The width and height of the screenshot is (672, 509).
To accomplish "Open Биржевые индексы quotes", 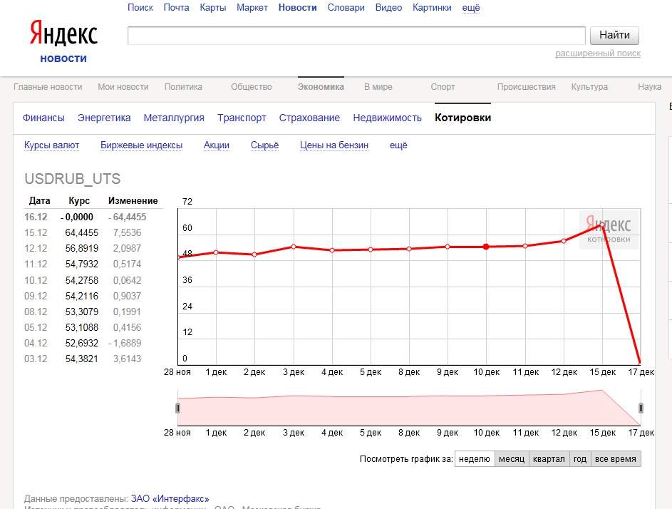I will [141, 145].
